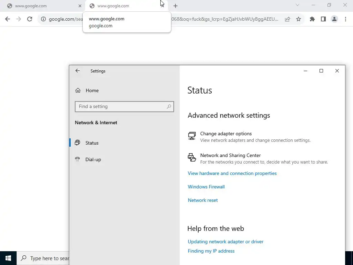This screenshot has width=353, height=265.
Task: Open the Chrome three-dot menu
Action: click(345, 19)
